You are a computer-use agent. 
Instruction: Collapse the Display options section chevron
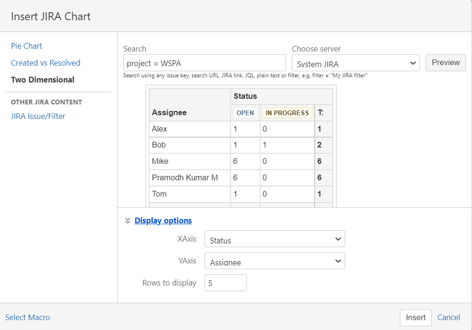(127, 220)
